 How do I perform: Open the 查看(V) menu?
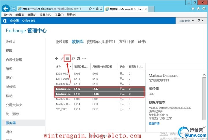(32, 15)
